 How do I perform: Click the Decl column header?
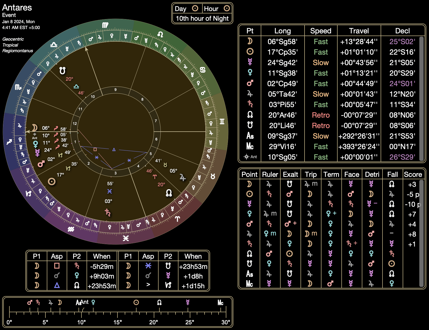coord(402,31)
